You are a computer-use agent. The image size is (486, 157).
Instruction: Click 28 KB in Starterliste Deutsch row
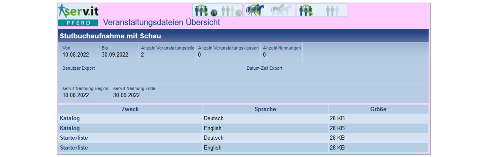tap(337, 138)
